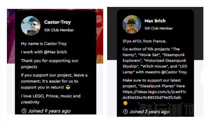
Task: Click the clock icon beside Joined 3 years ago
Action: coord(125,112)
